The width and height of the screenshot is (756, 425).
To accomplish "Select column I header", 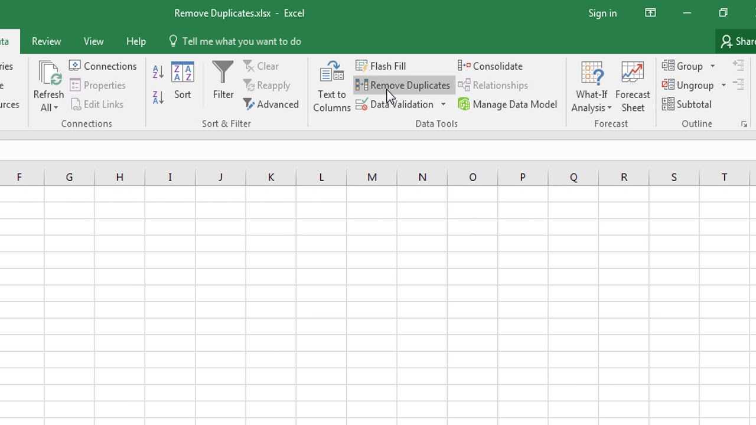I will (170, 177).
